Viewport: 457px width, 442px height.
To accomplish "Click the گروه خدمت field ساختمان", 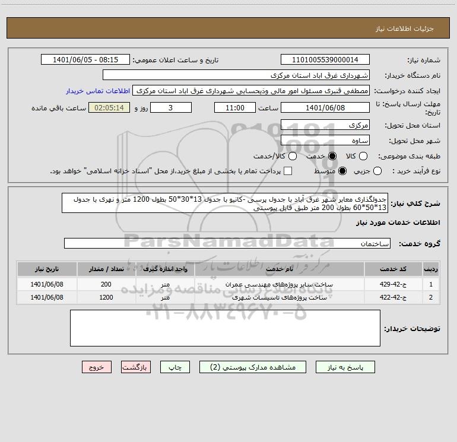I will tap(227, 243).
